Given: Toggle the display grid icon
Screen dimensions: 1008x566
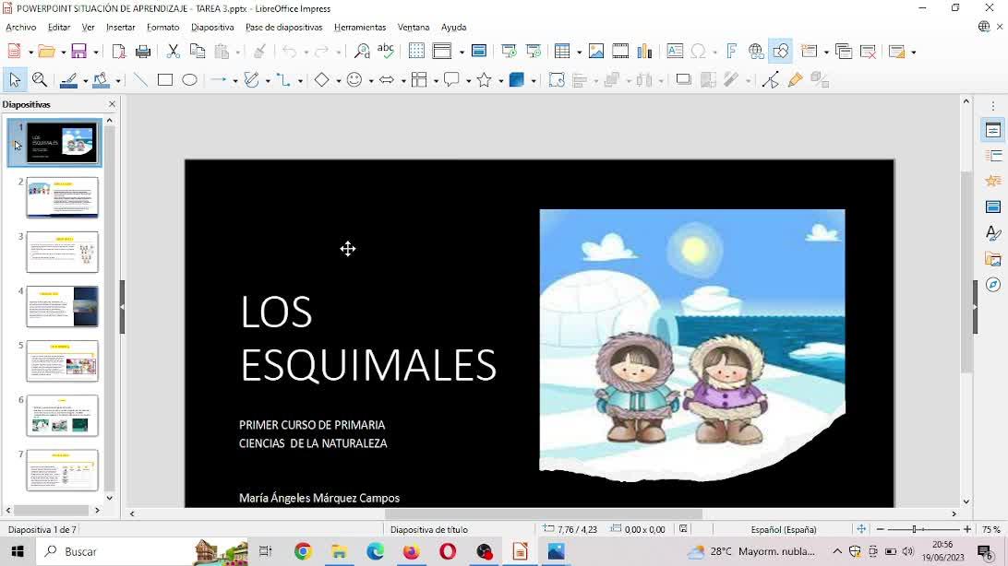Looking at the screenshot, I should (x=416, y=52).
